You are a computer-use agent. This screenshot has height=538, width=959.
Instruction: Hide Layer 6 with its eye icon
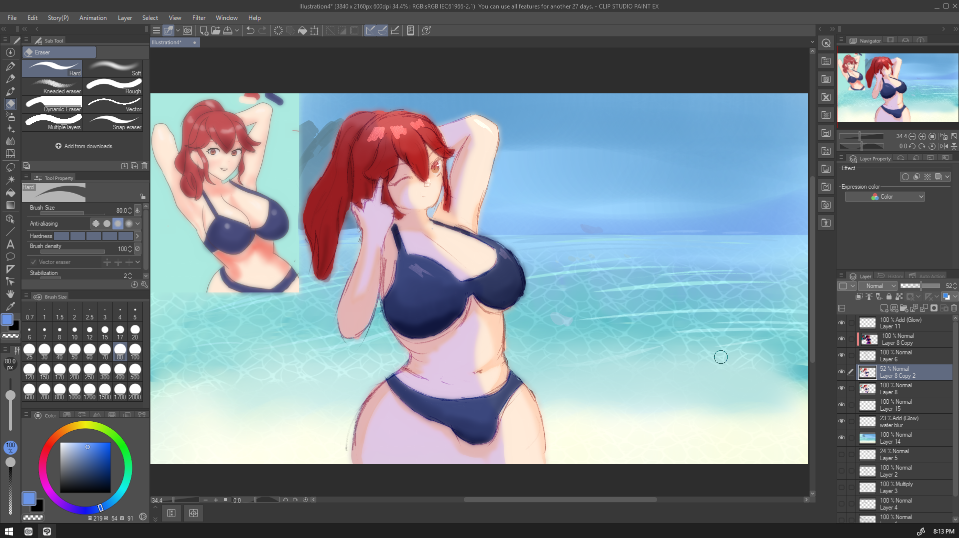coord(842,356)
